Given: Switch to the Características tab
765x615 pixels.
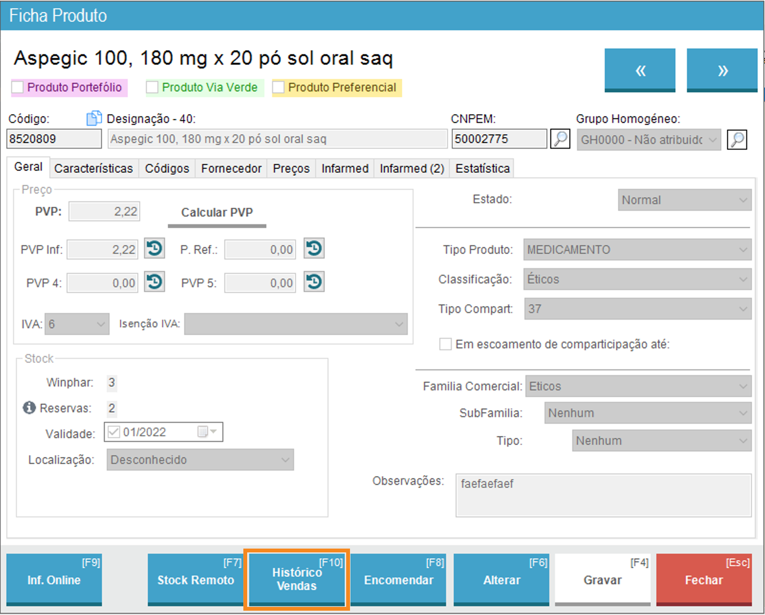Looking at the screenshot, I should (x=94, y=168).
